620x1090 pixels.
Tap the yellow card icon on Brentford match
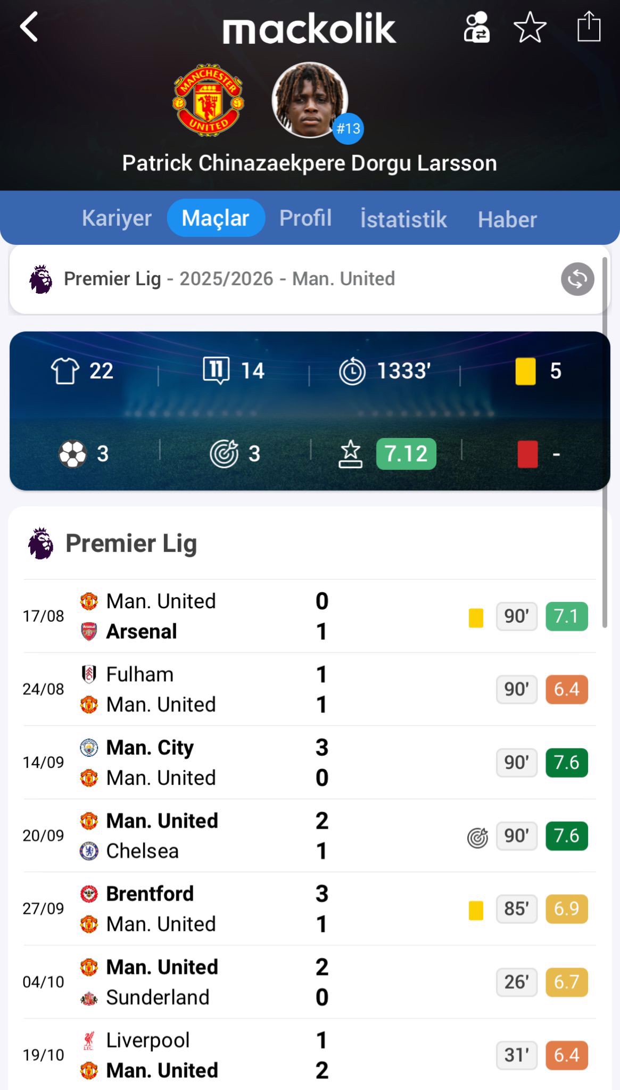tap(476, 910)
